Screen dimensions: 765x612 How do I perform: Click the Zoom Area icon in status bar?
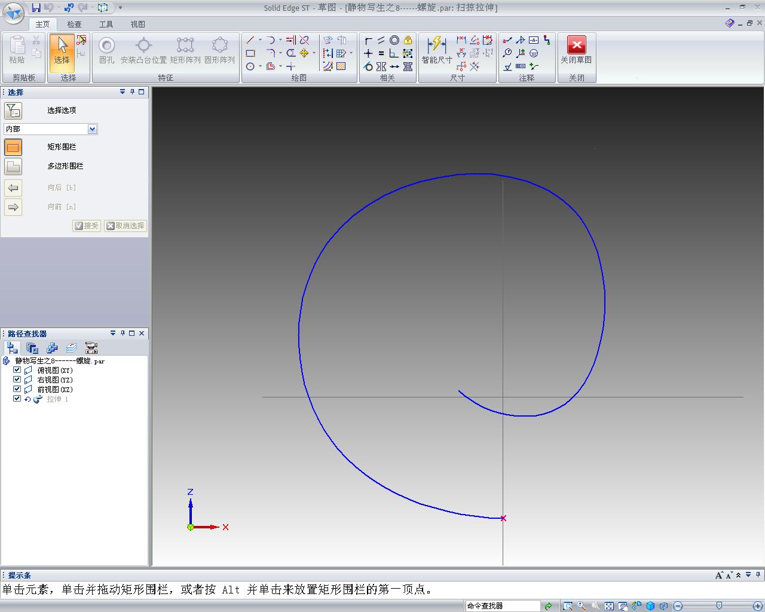[x=568, y=606]
